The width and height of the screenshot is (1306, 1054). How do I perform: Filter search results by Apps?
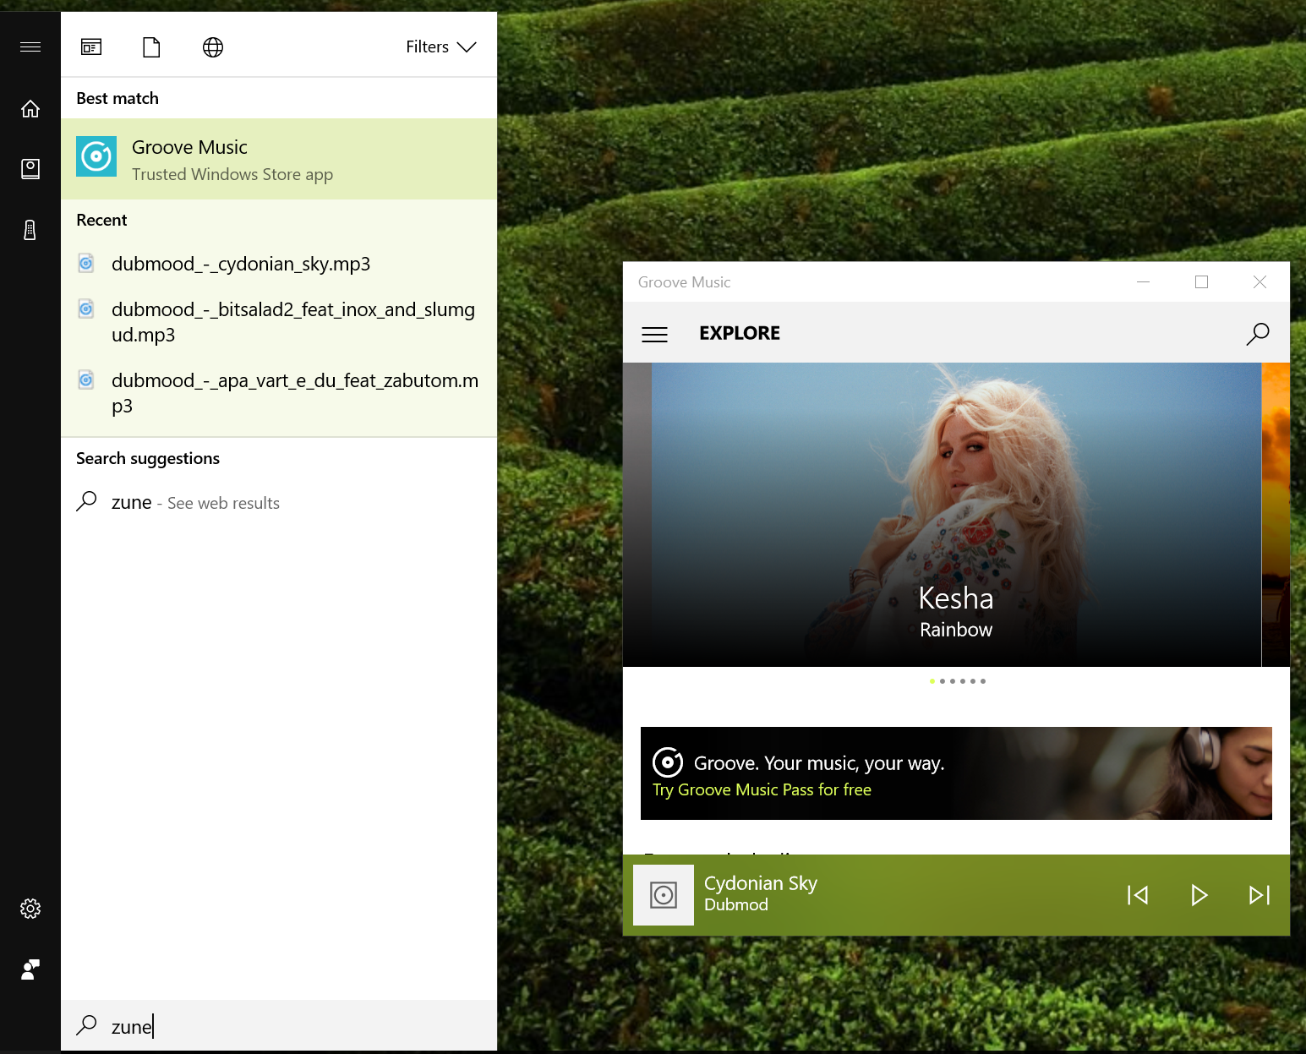pos(91,47)
